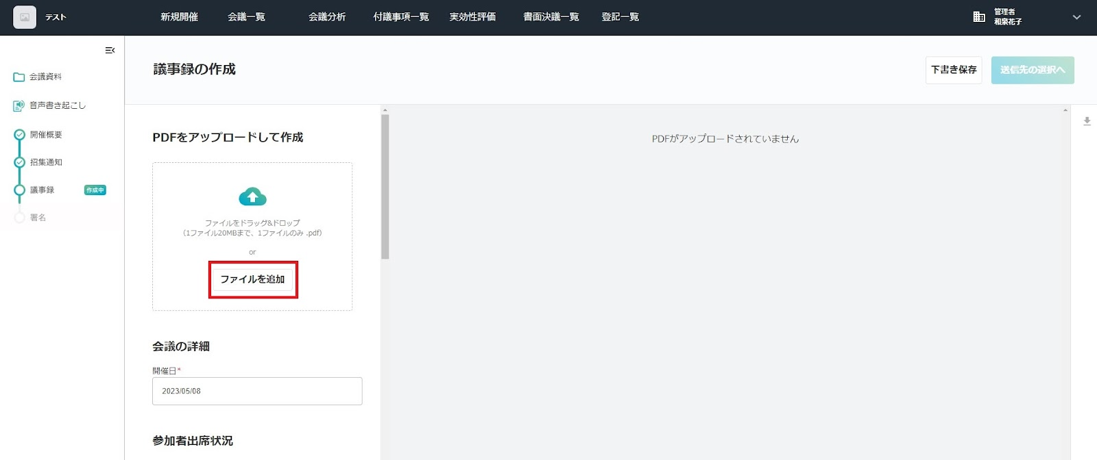The height and width of the screenshot is (460, 1097).
Task: Click the ファイルを追加 button
Action: [x=252, y=279]
